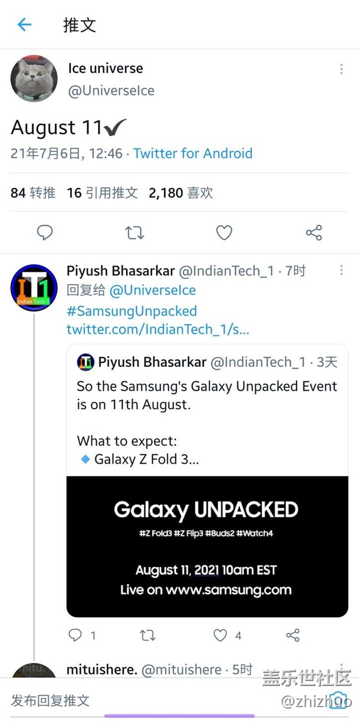Open overflow menu on Ice universe tweet
This screenshot has width=359, height=722.
click(x=341, y=69)
